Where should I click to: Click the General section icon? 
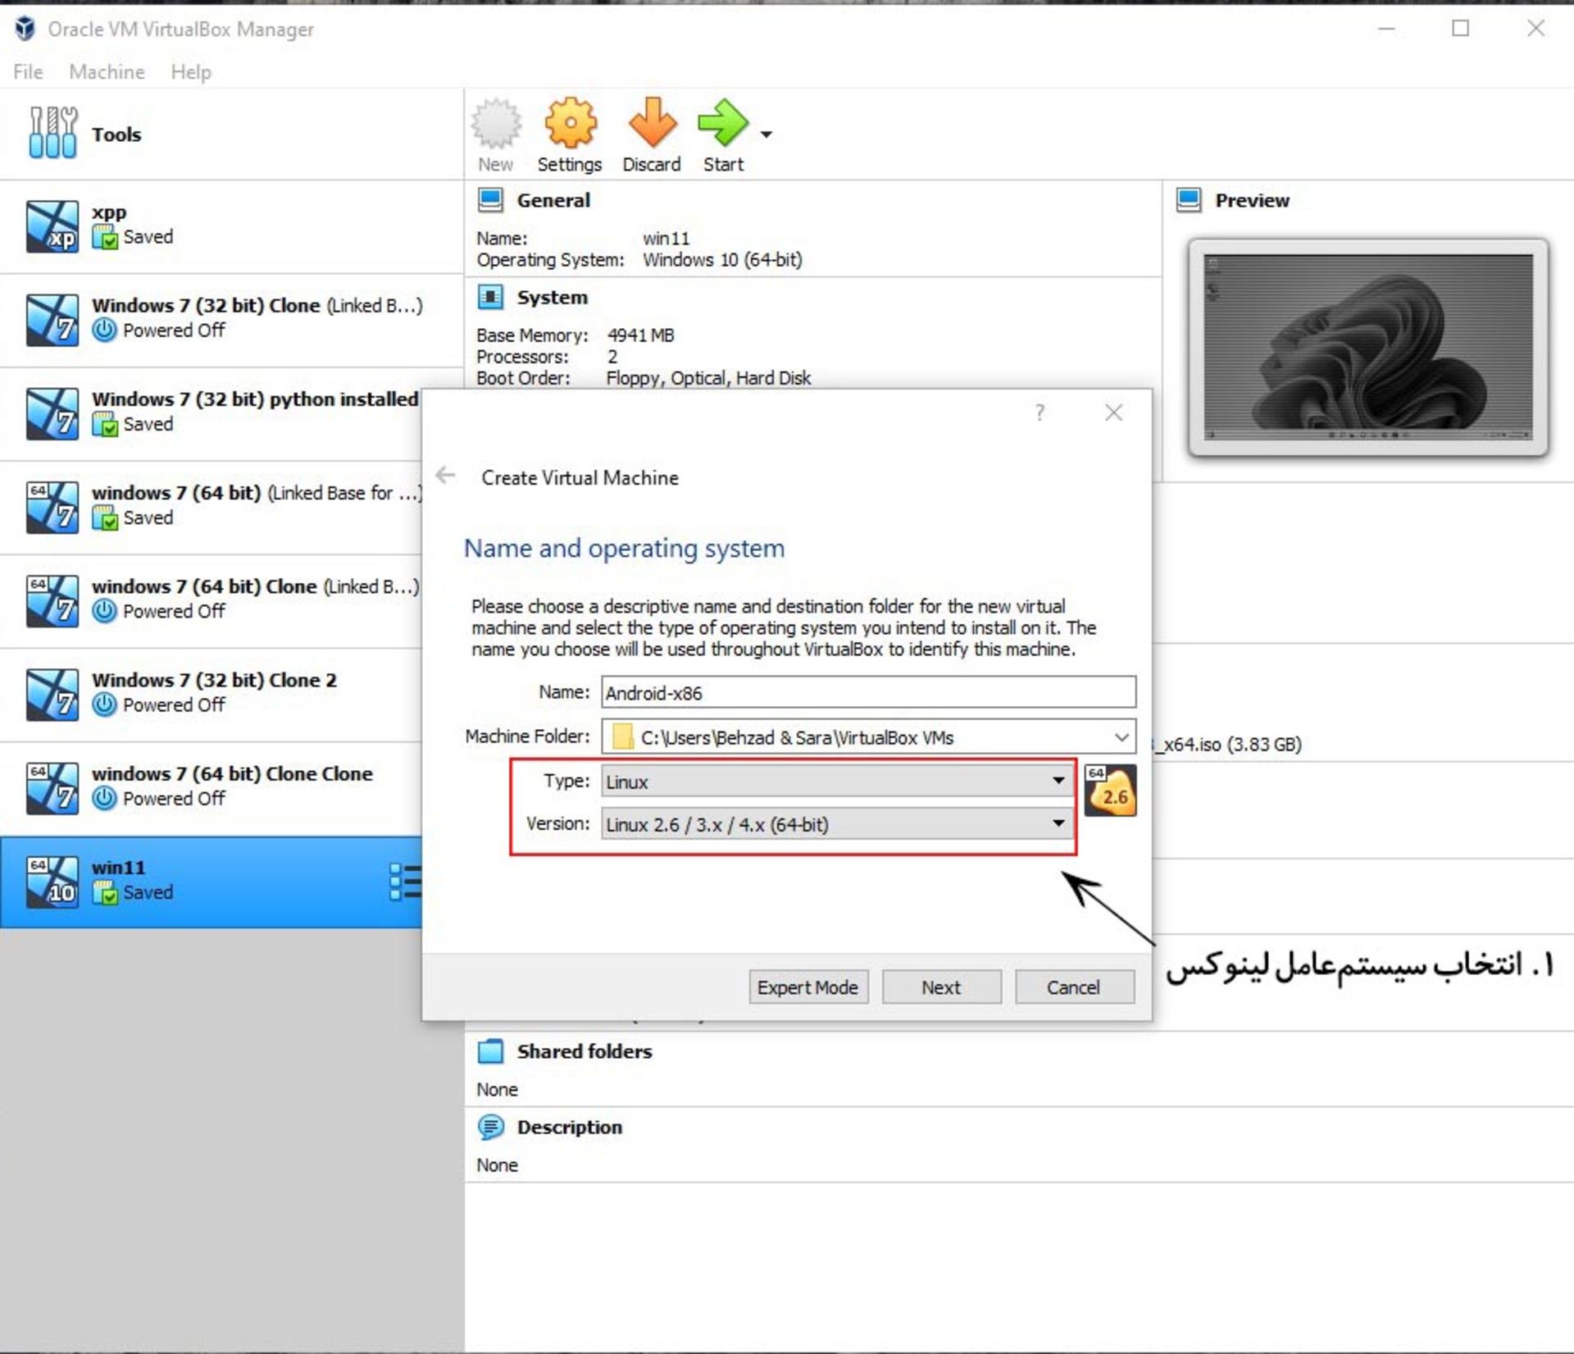(x=490, y=200)
